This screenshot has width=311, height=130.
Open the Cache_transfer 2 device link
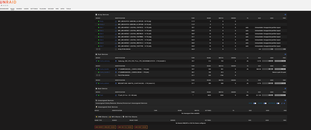click(x=105, y=72)
